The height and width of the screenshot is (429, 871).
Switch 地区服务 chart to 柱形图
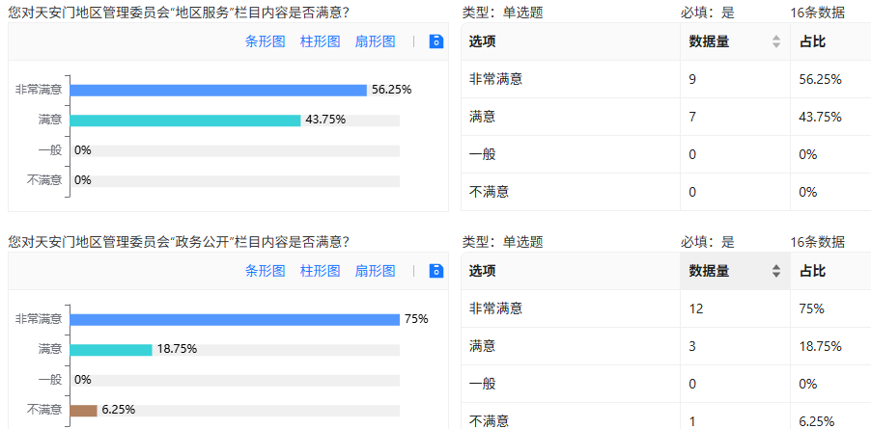[320, 41]
